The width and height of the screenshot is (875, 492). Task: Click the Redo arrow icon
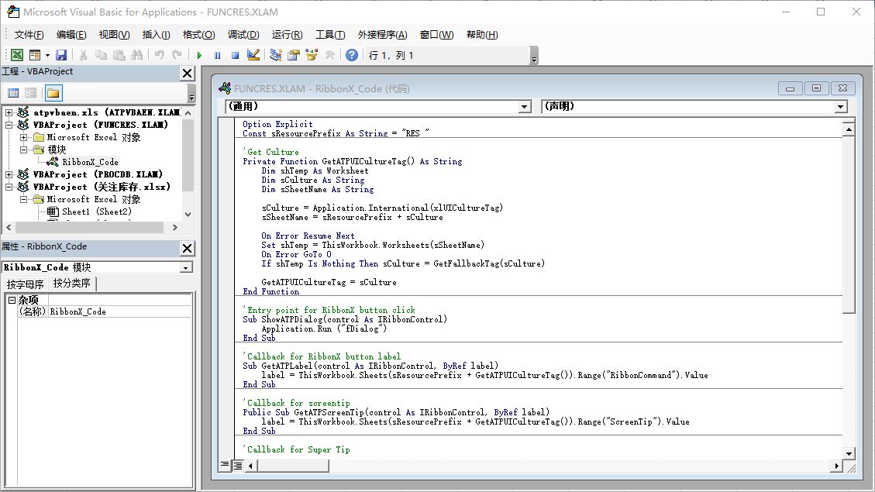pos(177,55)
